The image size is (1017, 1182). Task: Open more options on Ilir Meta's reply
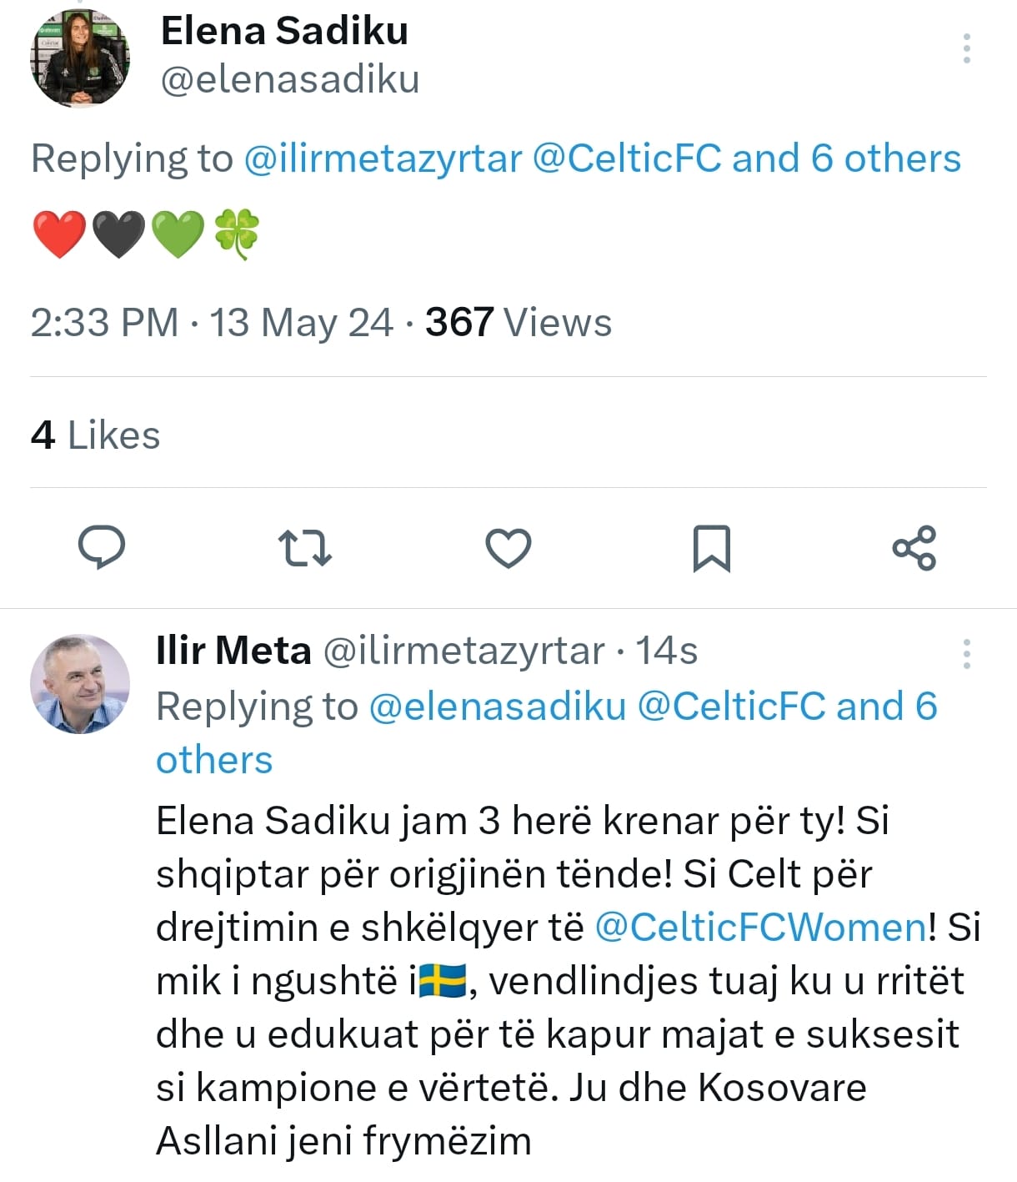[x=966, y=654]
